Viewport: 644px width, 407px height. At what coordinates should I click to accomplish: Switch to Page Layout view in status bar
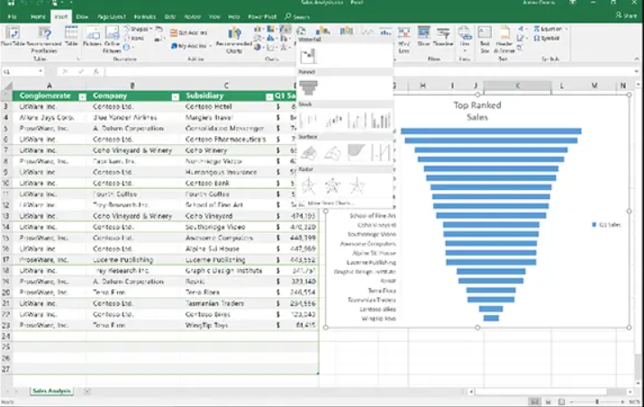548,402
